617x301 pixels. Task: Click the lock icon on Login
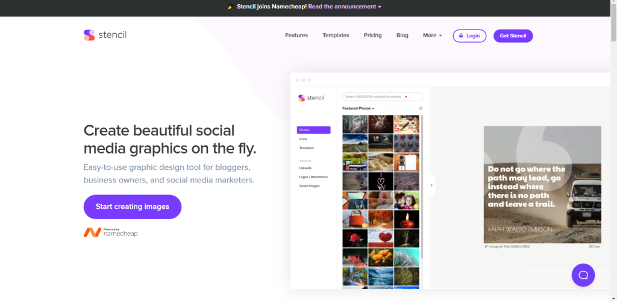pyautogui.click(x=461, y=36)
